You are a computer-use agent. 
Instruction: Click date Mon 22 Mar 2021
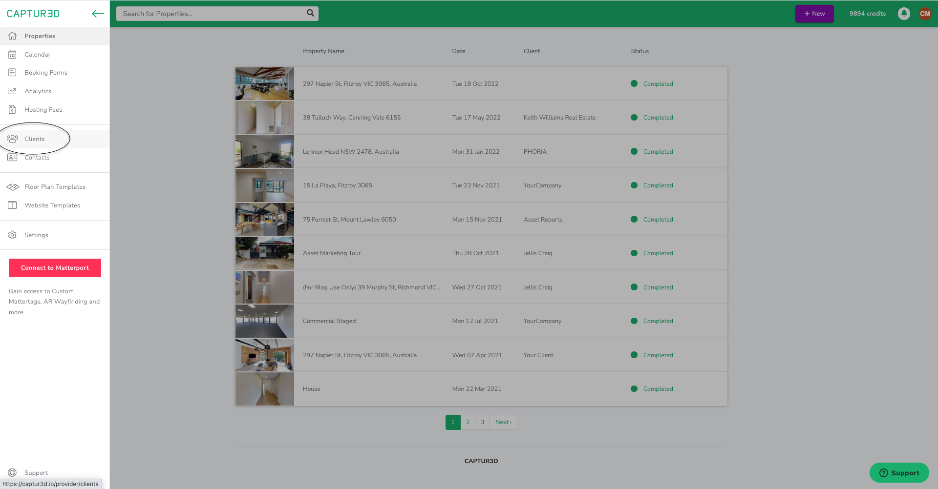476,389
